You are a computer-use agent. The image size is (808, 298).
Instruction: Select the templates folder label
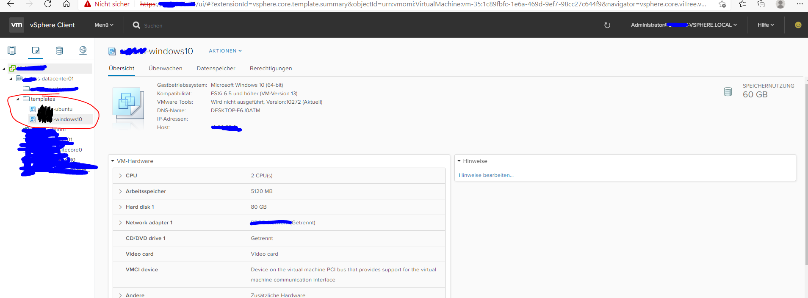(x=43, y=99)
